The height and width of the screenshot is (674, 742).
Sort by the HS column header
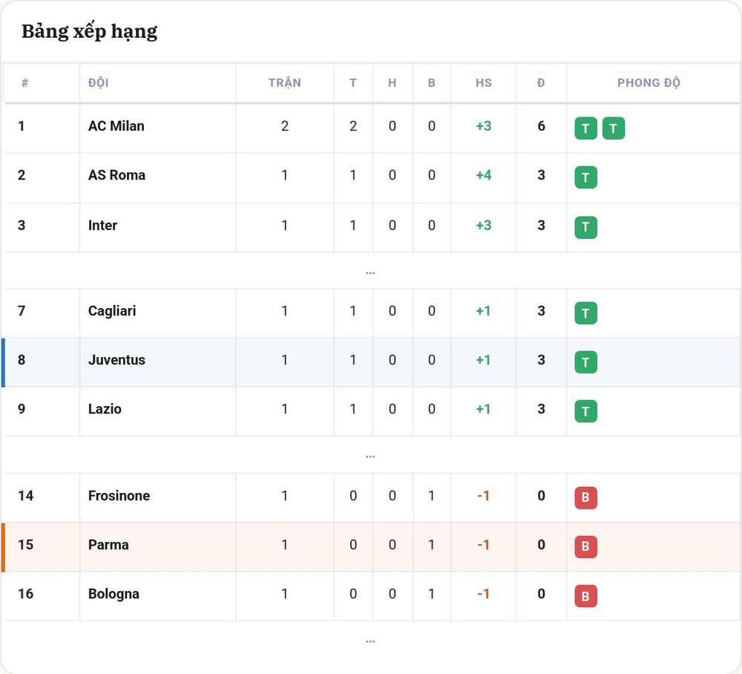[x=484, y=83]
